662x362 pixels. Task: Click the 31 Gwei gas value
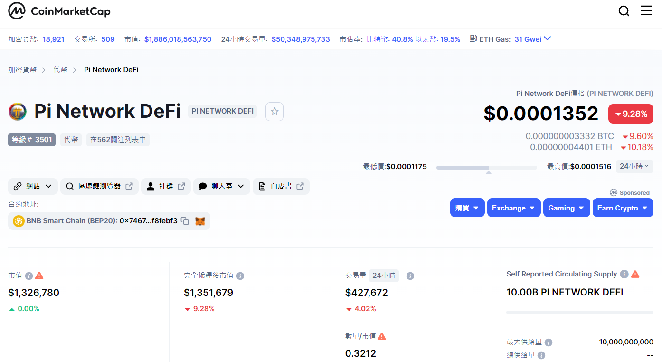point(528,39)
